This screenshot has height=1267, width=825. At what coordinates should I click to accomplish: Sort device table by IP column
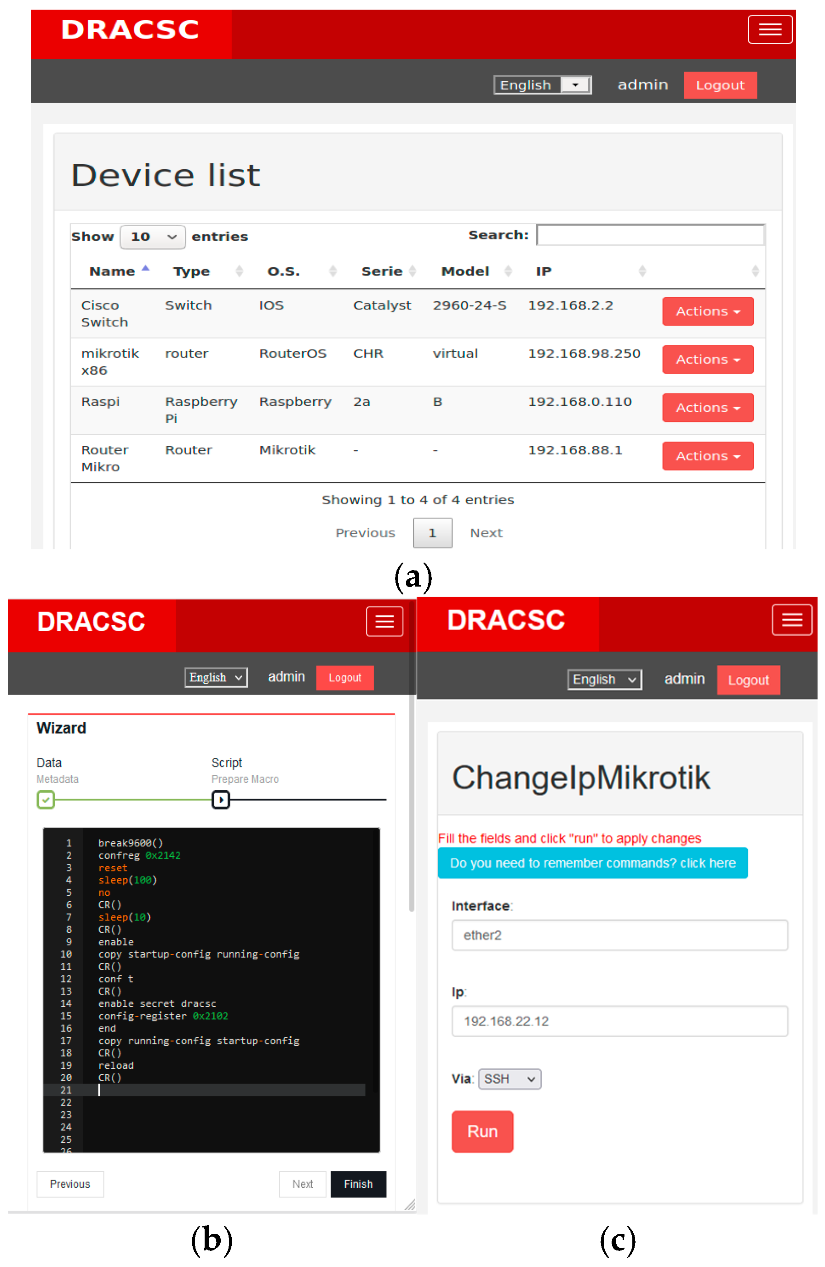(x=642, y=271)
